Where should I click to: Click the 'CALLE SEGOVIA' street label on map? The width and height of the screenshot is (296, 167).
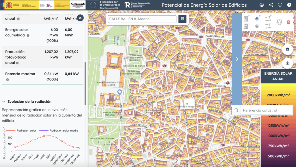pyautogui.click(x=138, y=125)
